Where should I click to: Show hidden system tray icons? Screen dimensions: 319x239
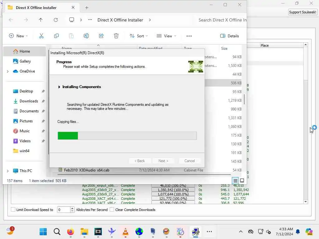pos(241,232)
